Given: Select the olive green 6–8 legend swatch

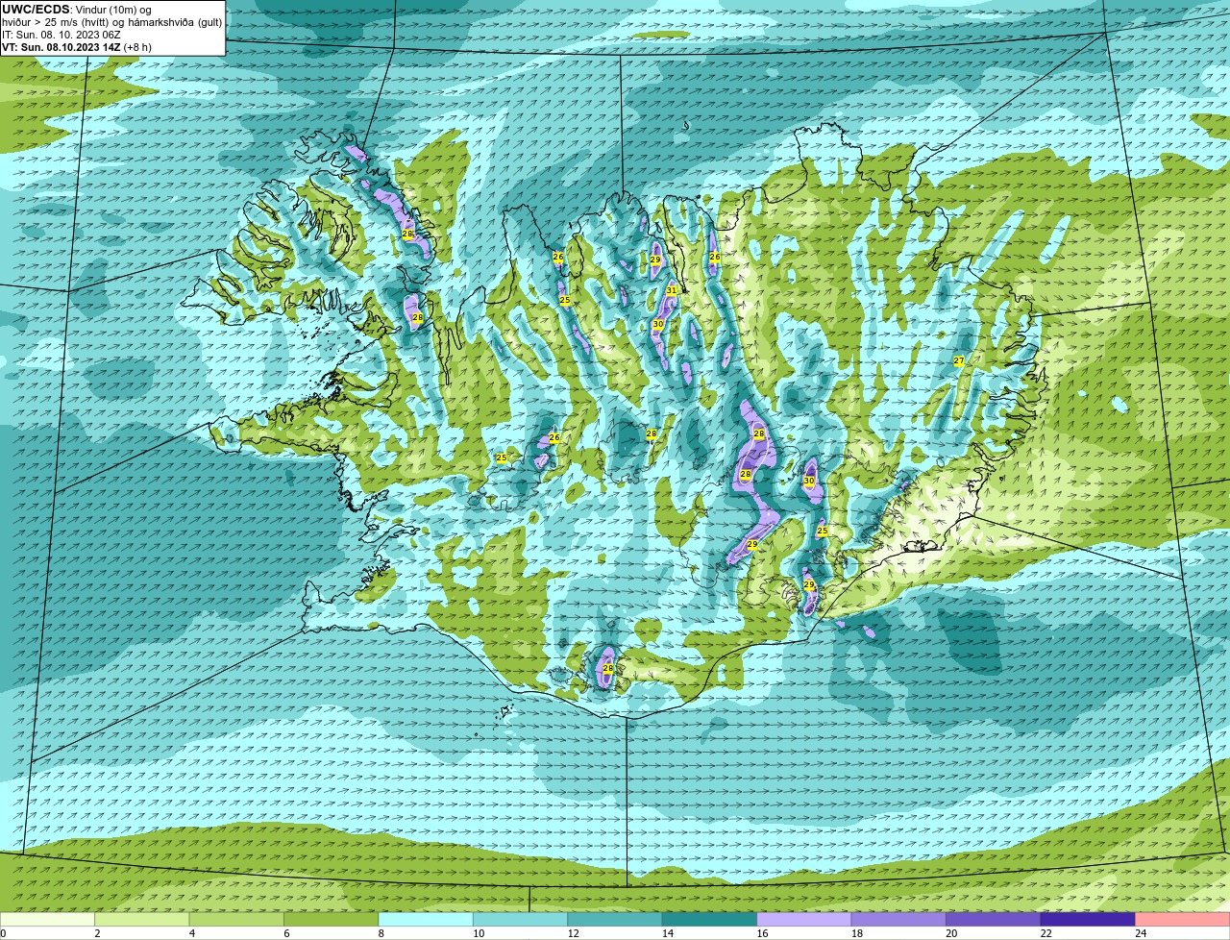Looking at the screenshot, I should [332, 919].
